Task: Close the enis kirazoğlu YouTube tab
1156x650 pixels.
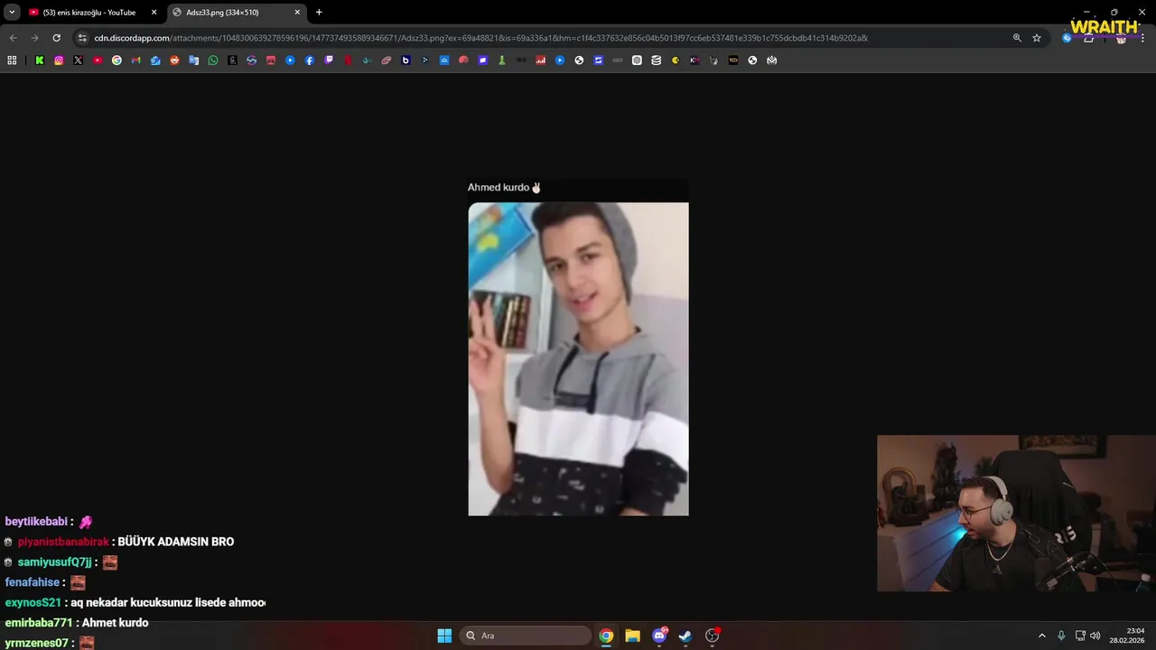Action: click(x=154, y=13)
